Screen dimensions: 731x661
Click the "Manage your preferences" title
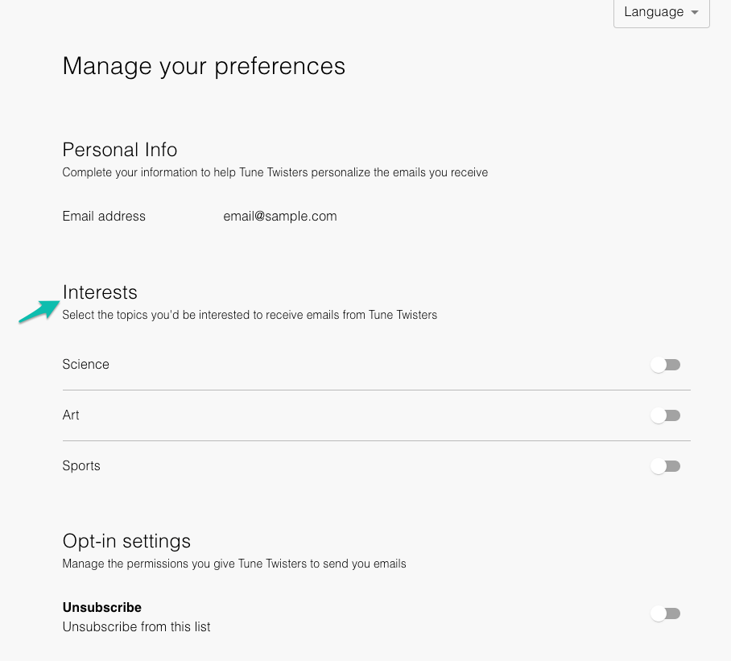204,66
